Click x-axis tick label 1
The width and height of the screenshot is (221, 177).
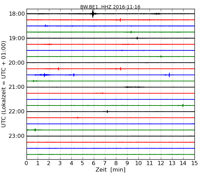(x=38, y=163)
